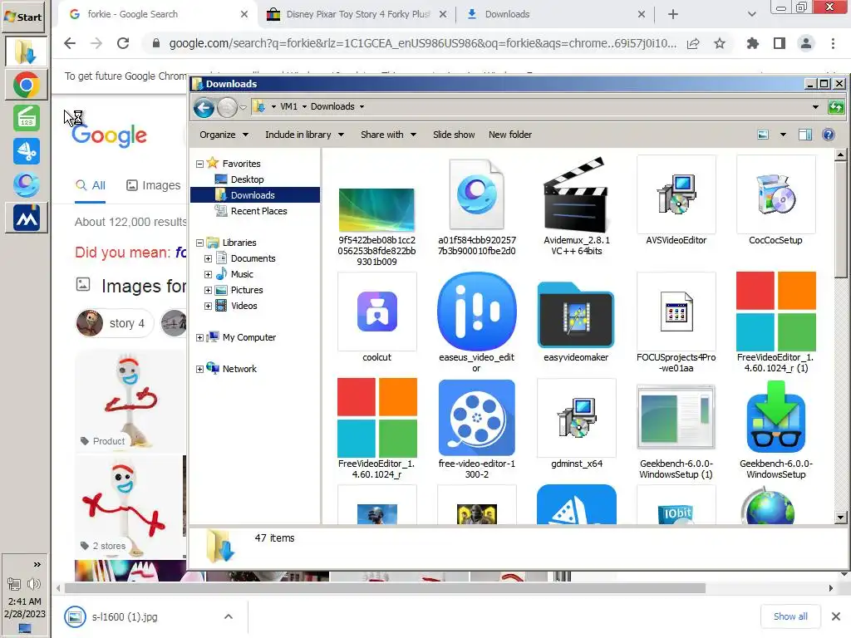Image resolution: width=851 pixels, height=638 pixels.
Task: Toggle the Explorer preview pane button
Action: (x=805, y=135)
